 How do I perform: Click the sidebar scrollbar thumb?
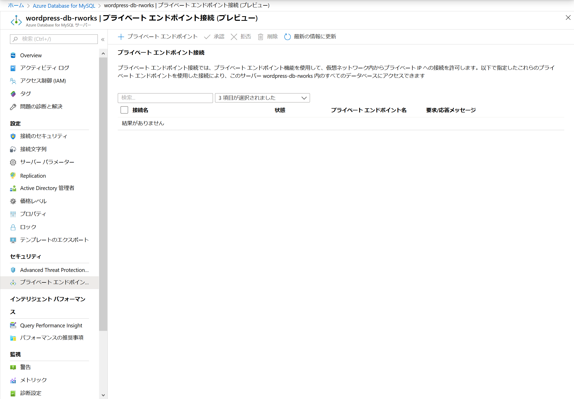(x=103, y=194)
